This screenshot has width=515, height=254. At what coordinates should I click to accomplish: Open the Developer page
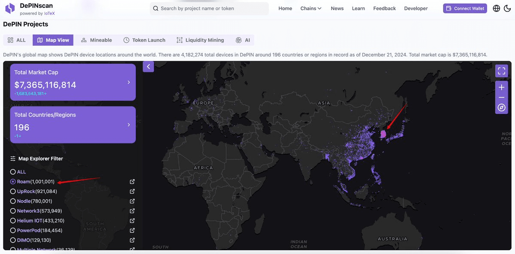pyautogui.click(x=416, y=9)
